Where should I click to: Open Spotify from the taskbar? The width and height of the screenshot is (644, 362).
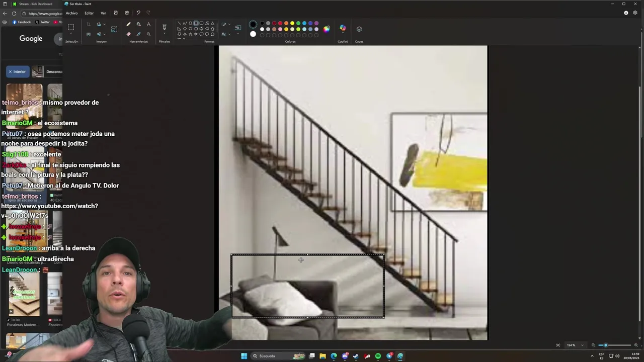click(x=378, y=356)
